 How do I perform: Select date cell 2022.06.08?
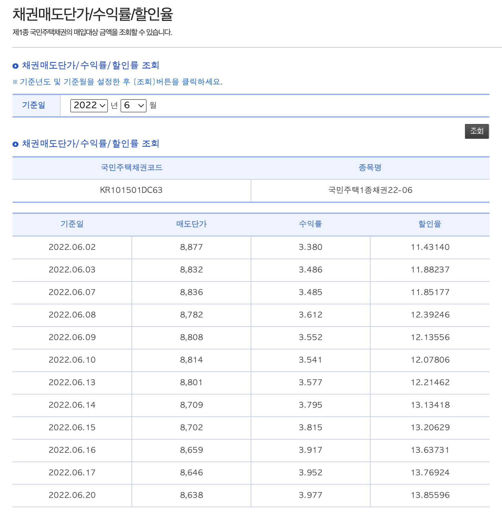point(72,315)
